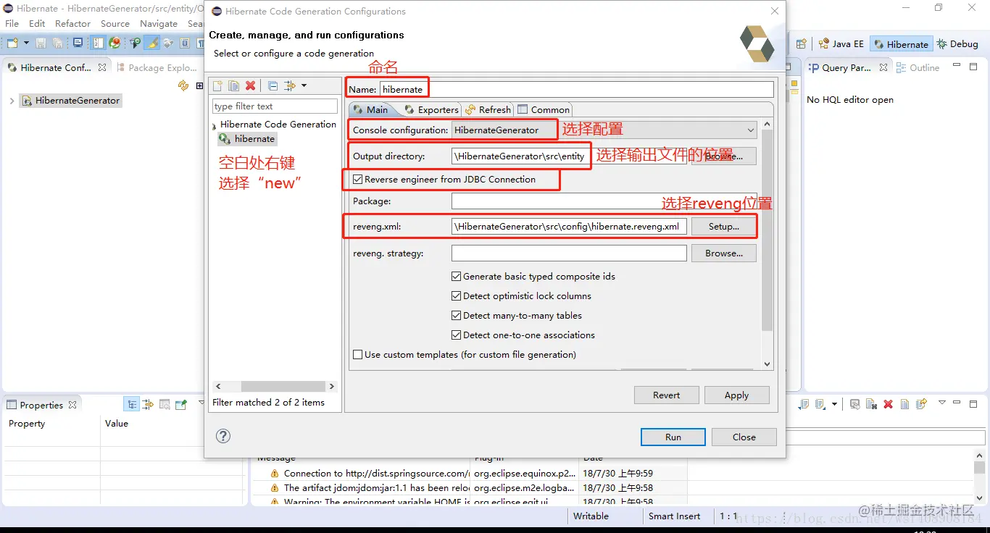Open the Console configuration combo box
Screen dimensions: 990x533
[x=604, y=130]
